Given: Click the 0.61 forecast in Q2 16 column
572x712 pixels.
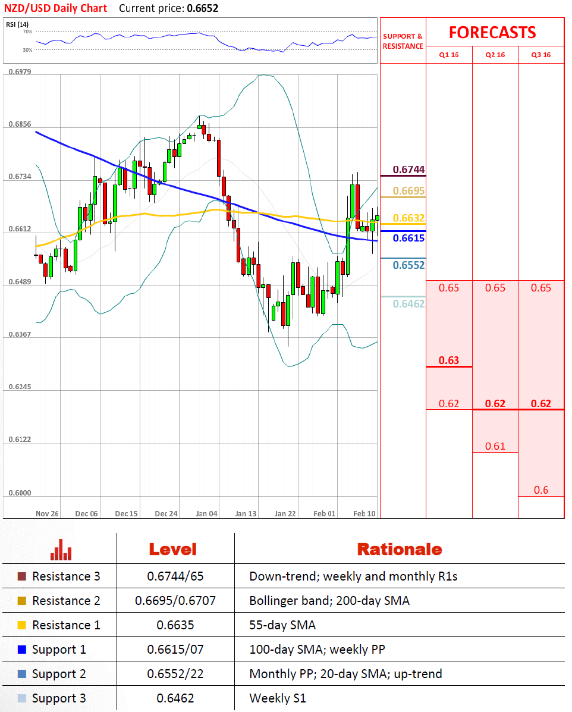Looking at the screenshot, I should (x=495, y=446).
